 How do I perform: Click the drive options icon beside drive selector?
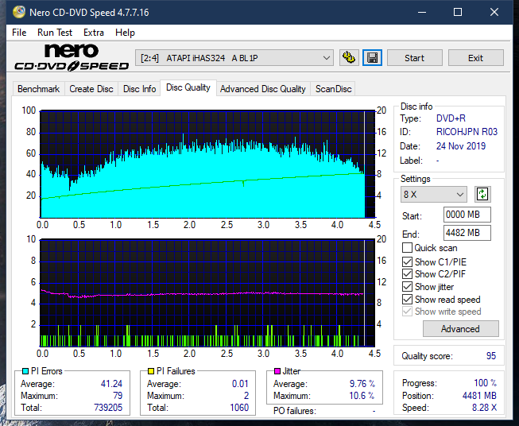(x=349, y=58)
